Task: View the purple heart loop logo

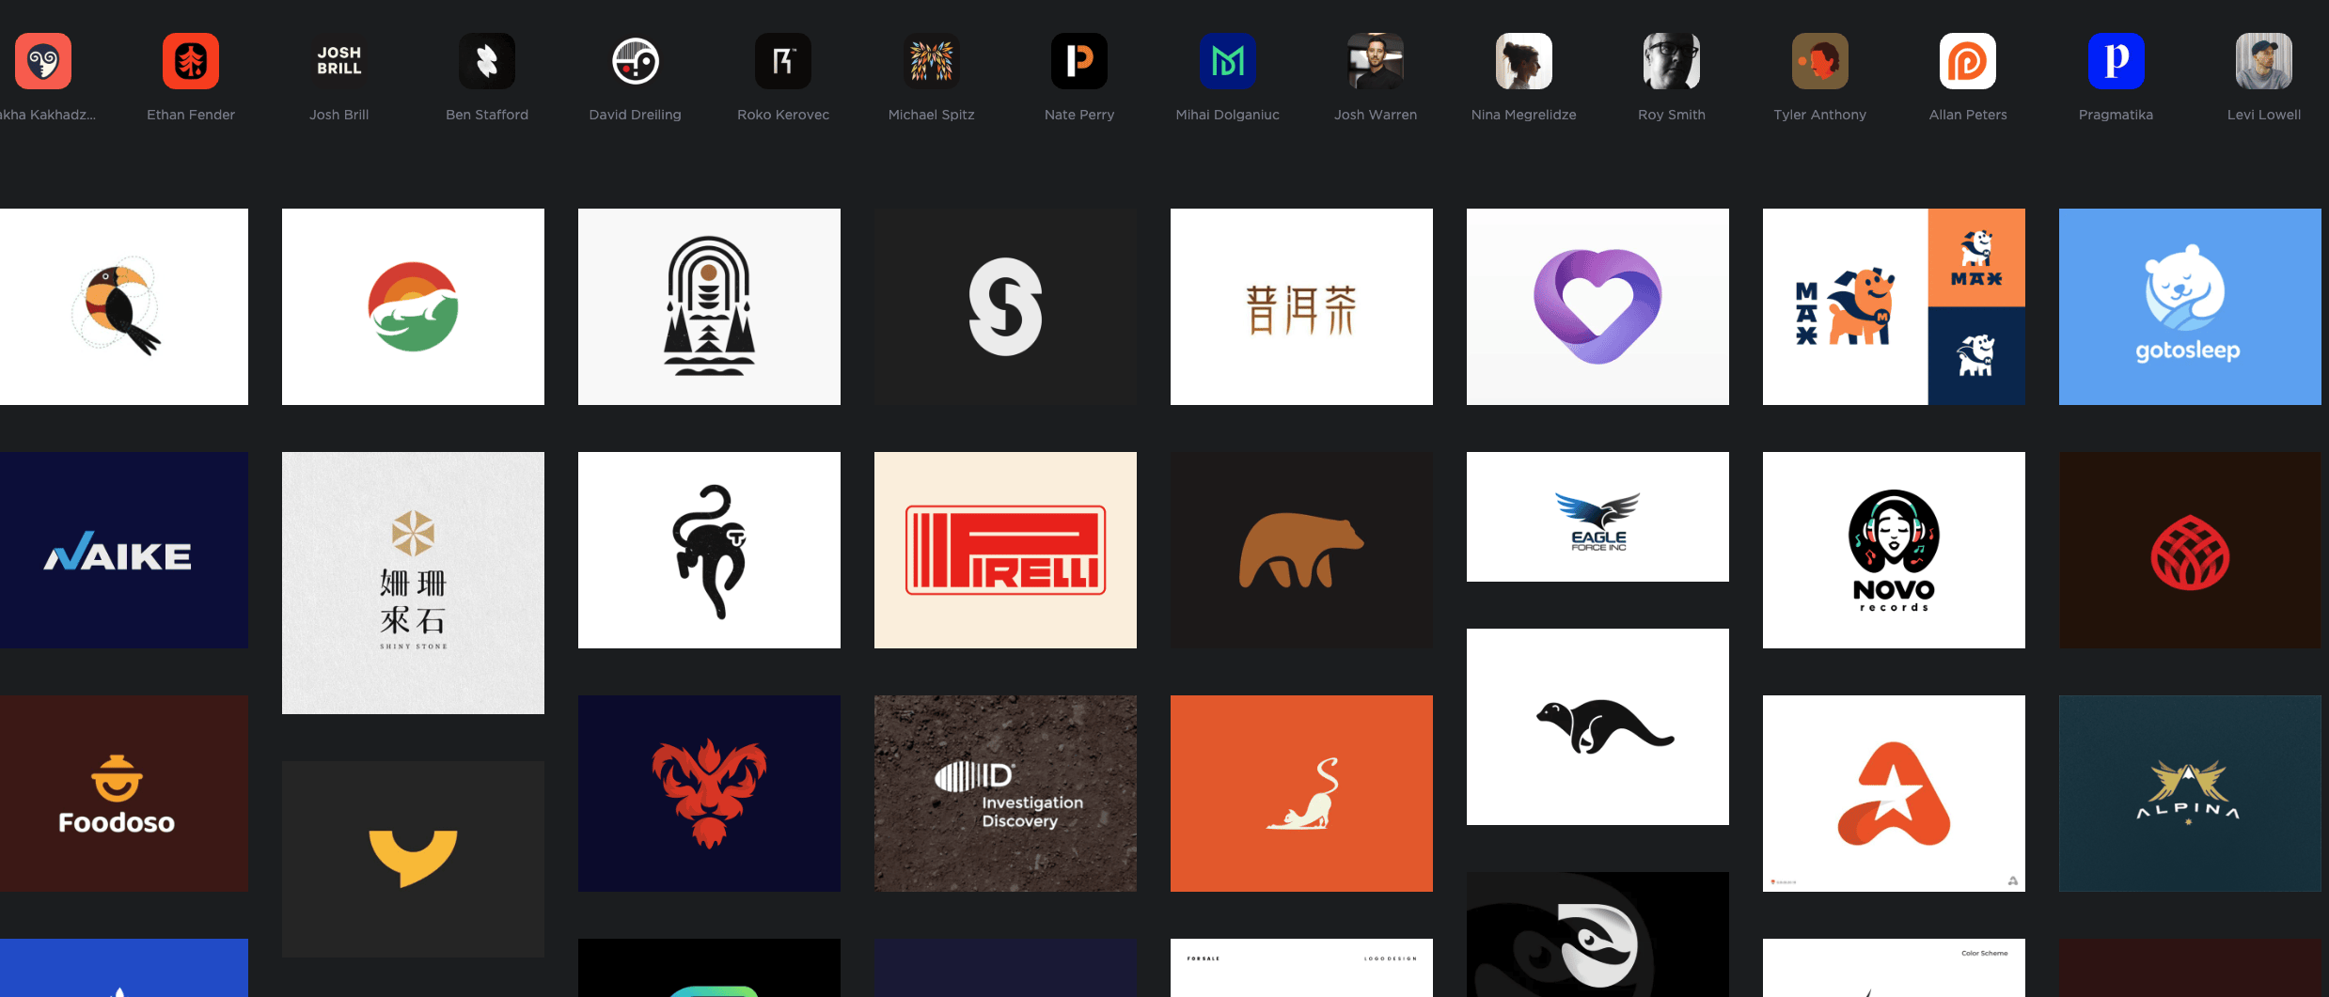Action: coord(1597,306)
